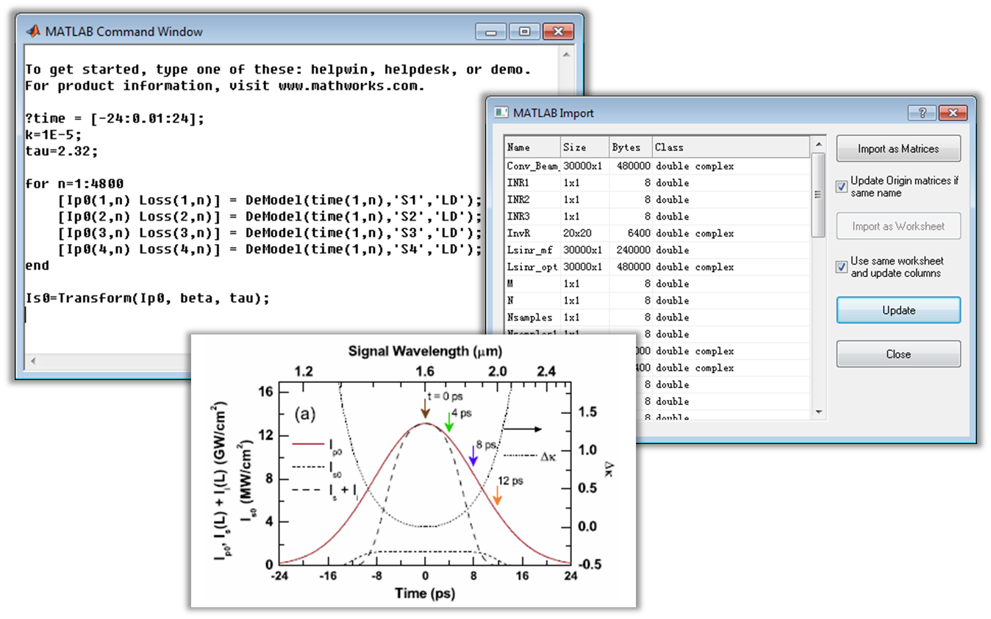Toggle Update Origin matrices if same name

pyautogui.click(x=842, y=187)
